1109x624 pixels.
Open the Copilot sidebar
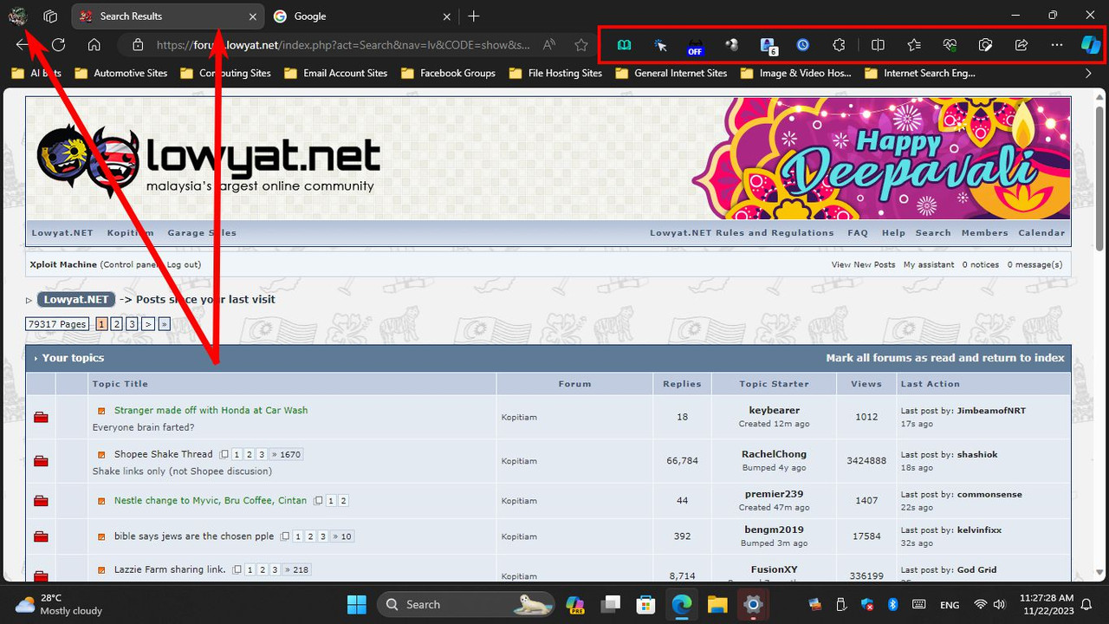1091,44
